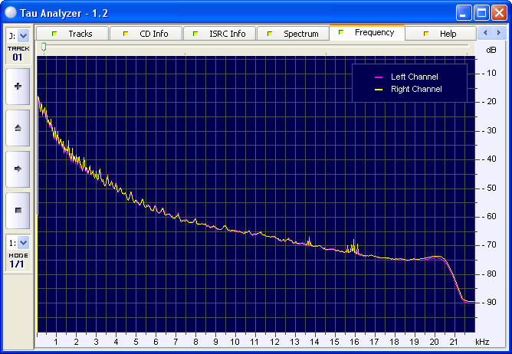Click the plus button in left sidebar
512x354 pixels.
[x=18, y=87]
